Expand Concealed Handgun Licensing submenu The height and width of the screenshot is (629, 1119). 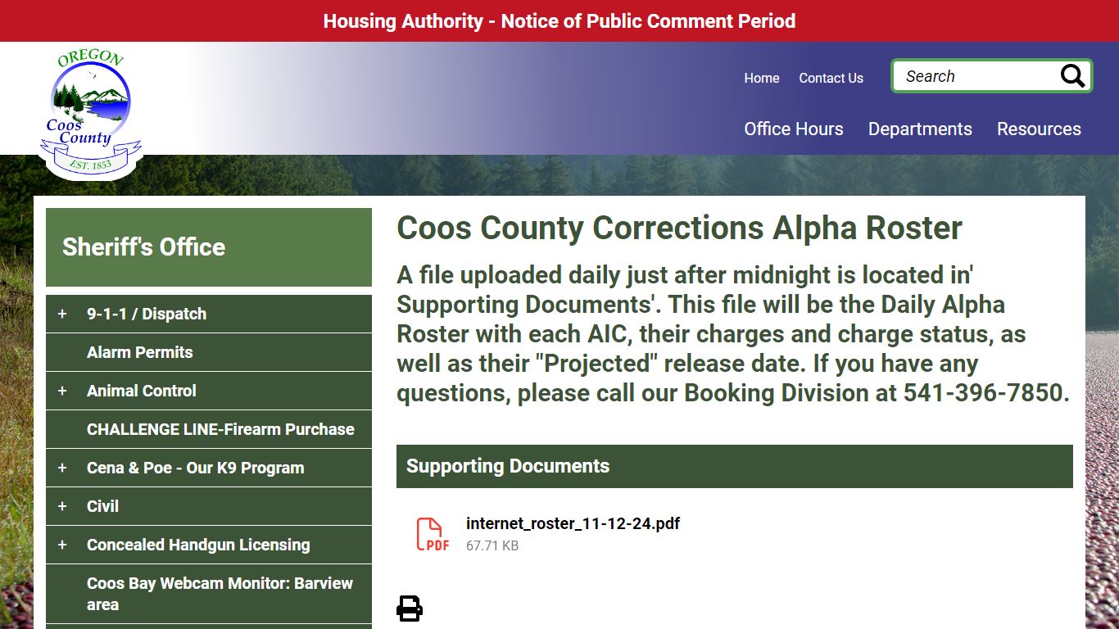point(62,545)
